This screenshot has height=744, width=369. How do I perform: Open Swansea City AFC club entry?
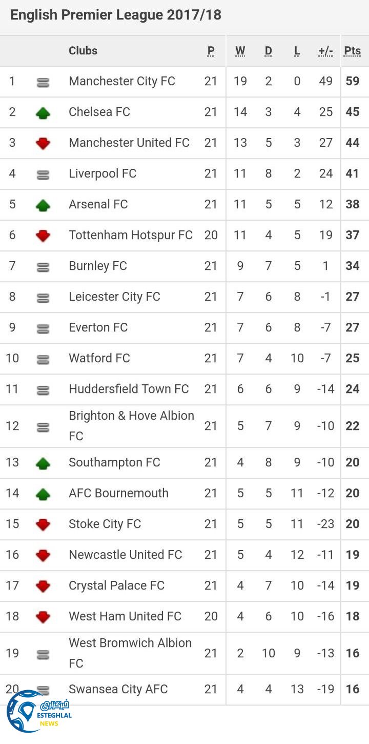pyautogui.click(x=118, y=689)
